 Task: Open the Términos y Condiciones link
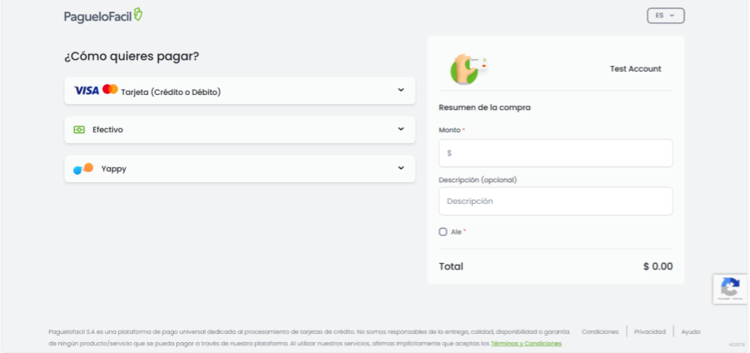[526, 343]
